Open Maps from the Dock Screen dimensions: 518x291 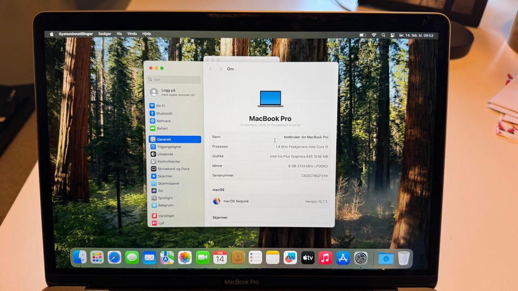167,258
